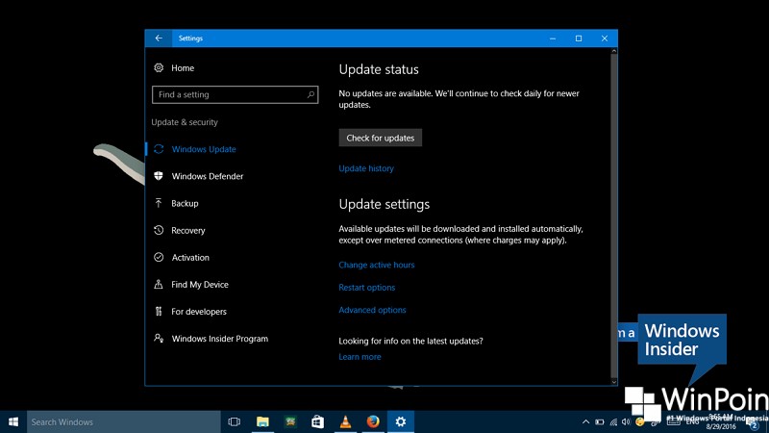Open Find My Device via person-pin icon
The width and height of the screenshot is (769, 433).
click(x=159, y=284)
